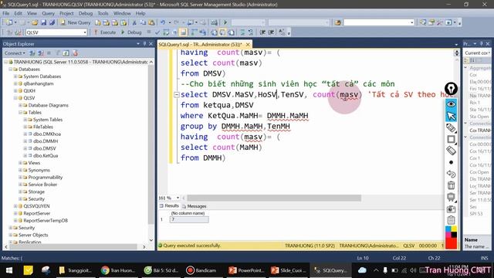This screenshot has width=494, height=278.
Task: Expand the QLSVQUYEN database node
Action: (15, 206)
